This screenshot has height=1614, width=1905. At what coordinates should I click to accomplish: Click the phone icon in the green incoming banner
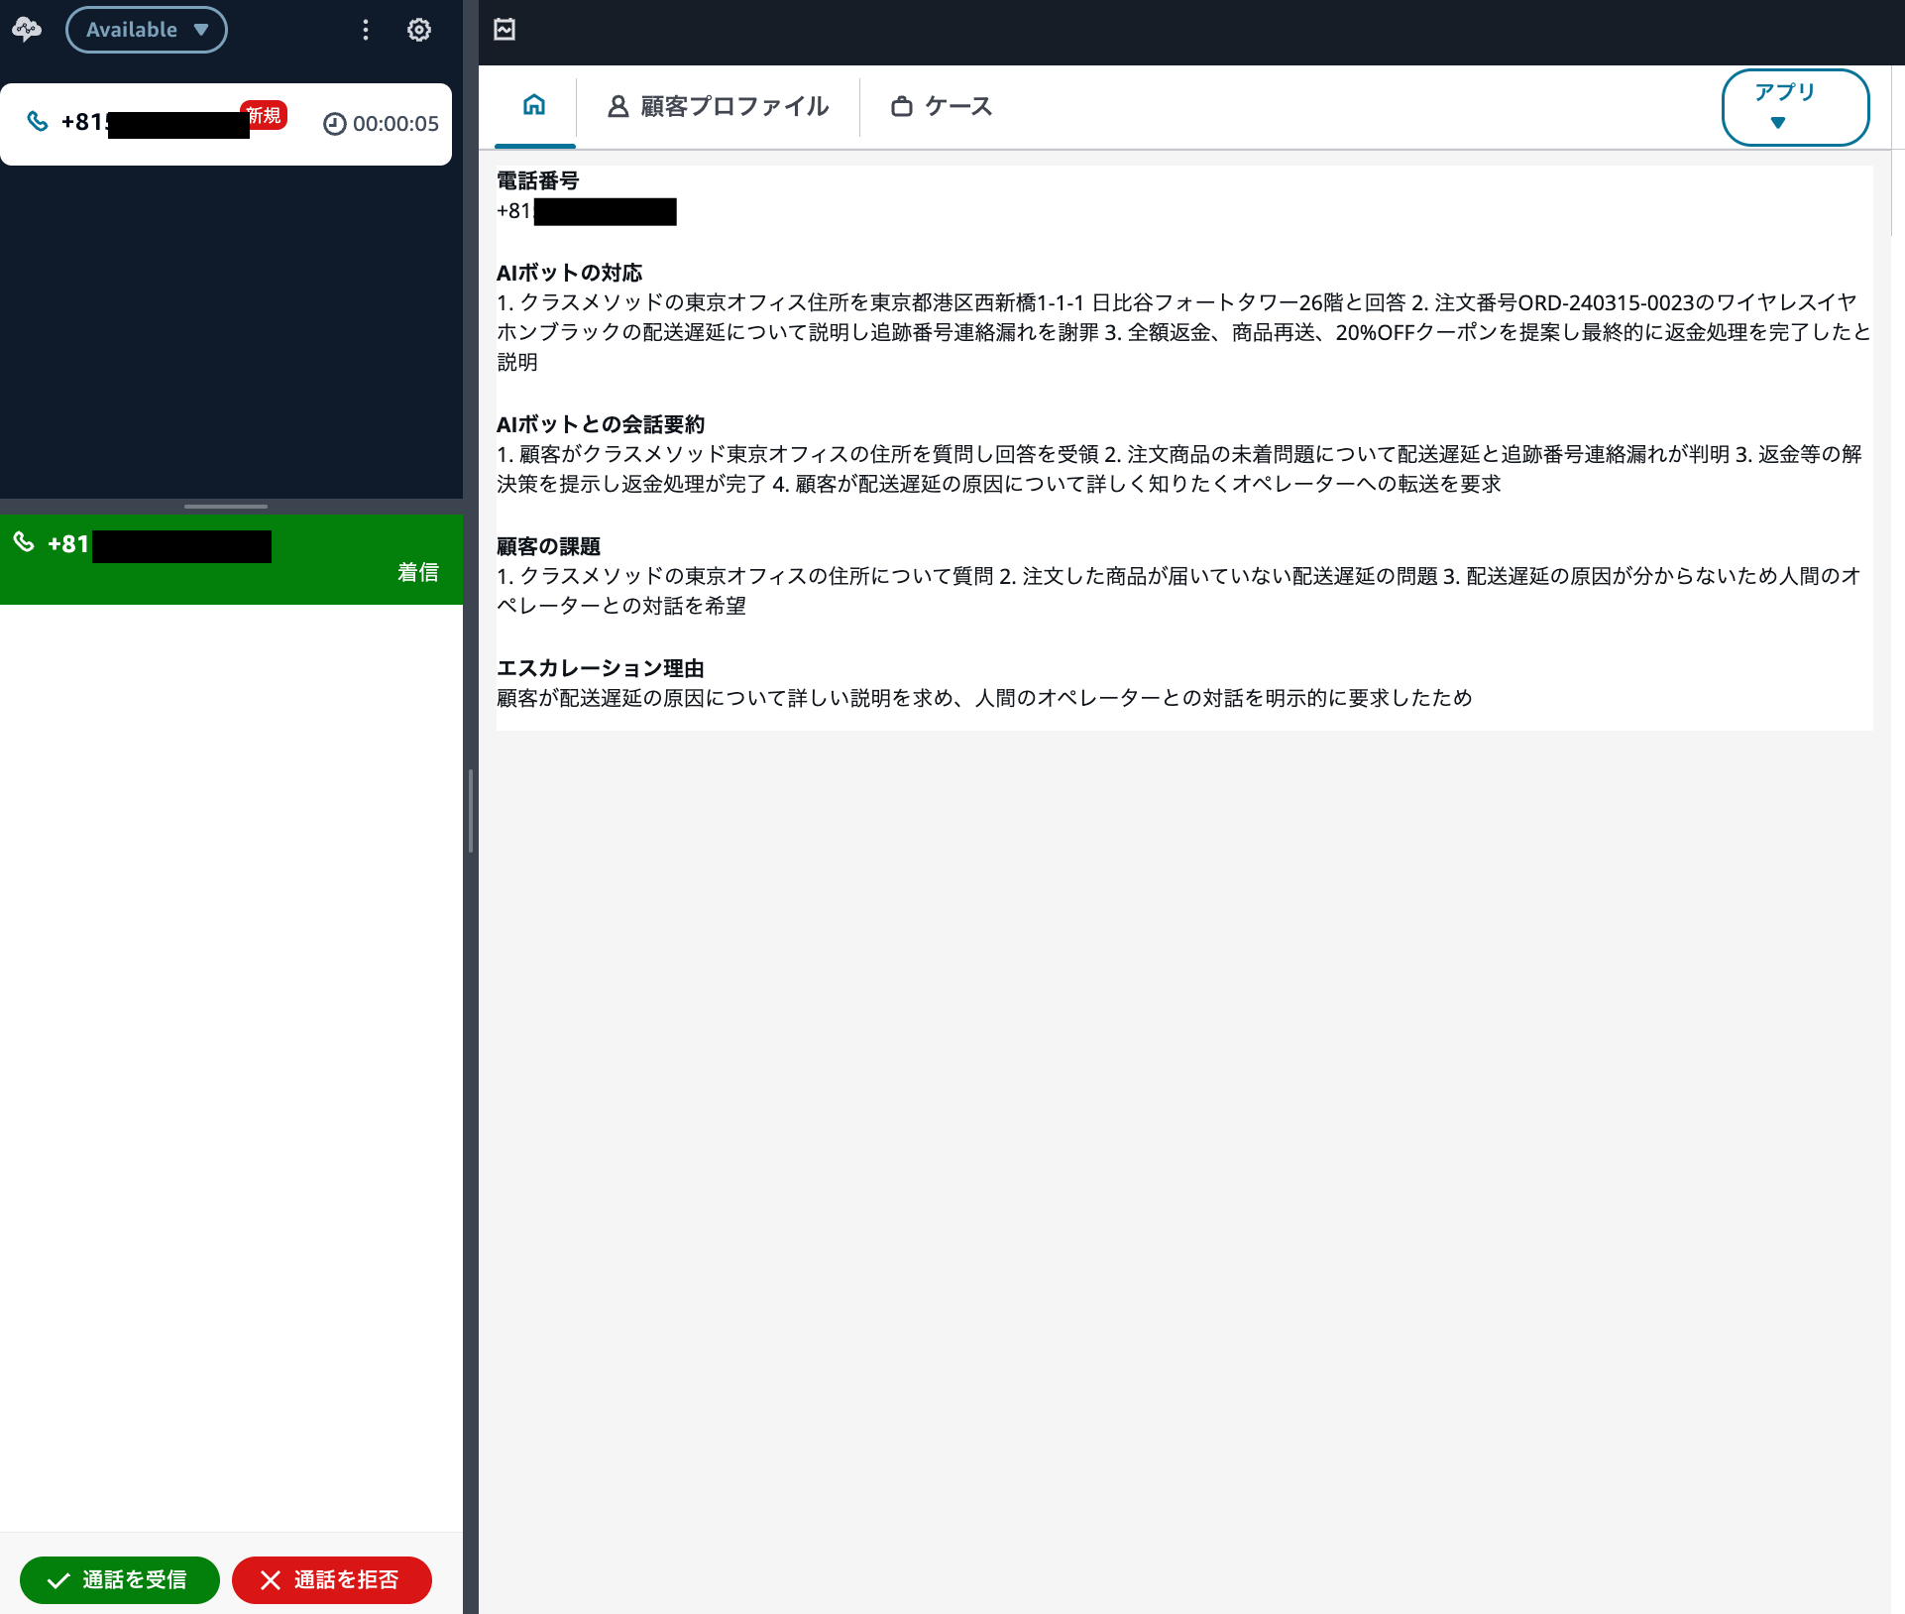click(x=26, y=543)
